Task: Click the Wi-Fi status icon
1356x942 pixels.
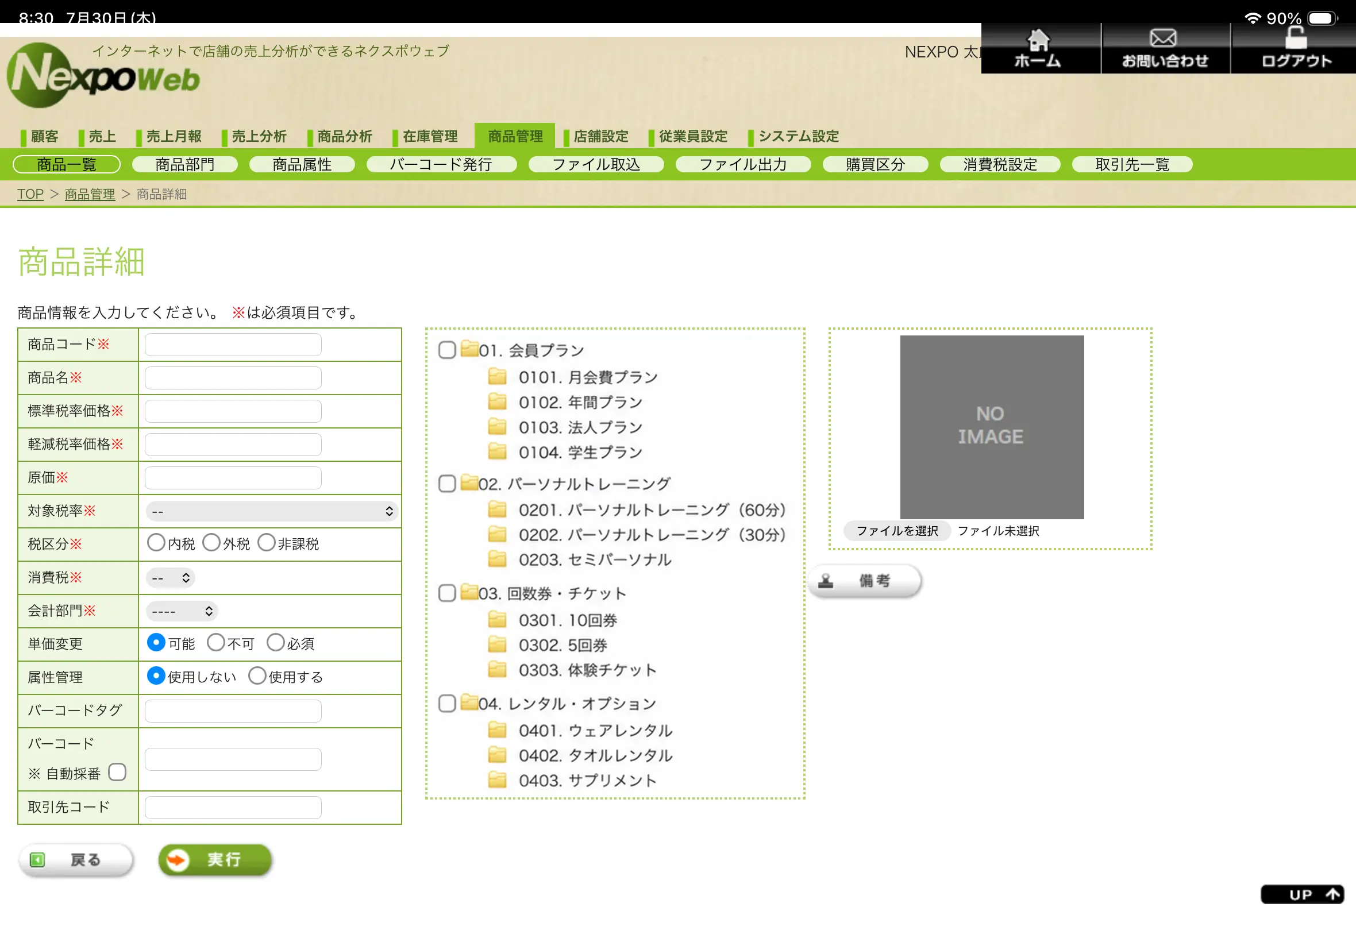Action: (x=1253, y=18)
